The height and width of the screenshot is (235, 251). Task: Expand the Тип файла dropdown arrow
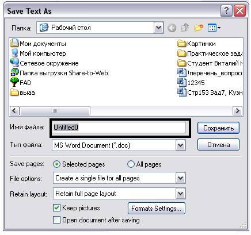tap(180, 145)
